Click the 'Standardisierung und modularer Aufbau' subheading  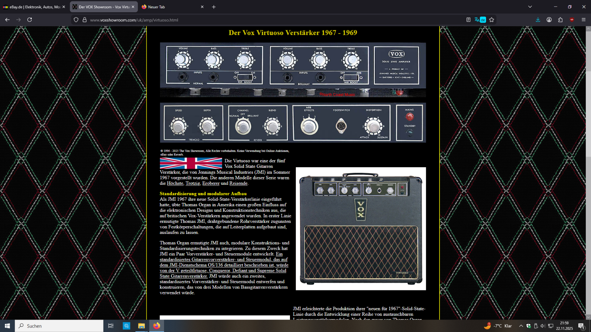tap(203, 194)
